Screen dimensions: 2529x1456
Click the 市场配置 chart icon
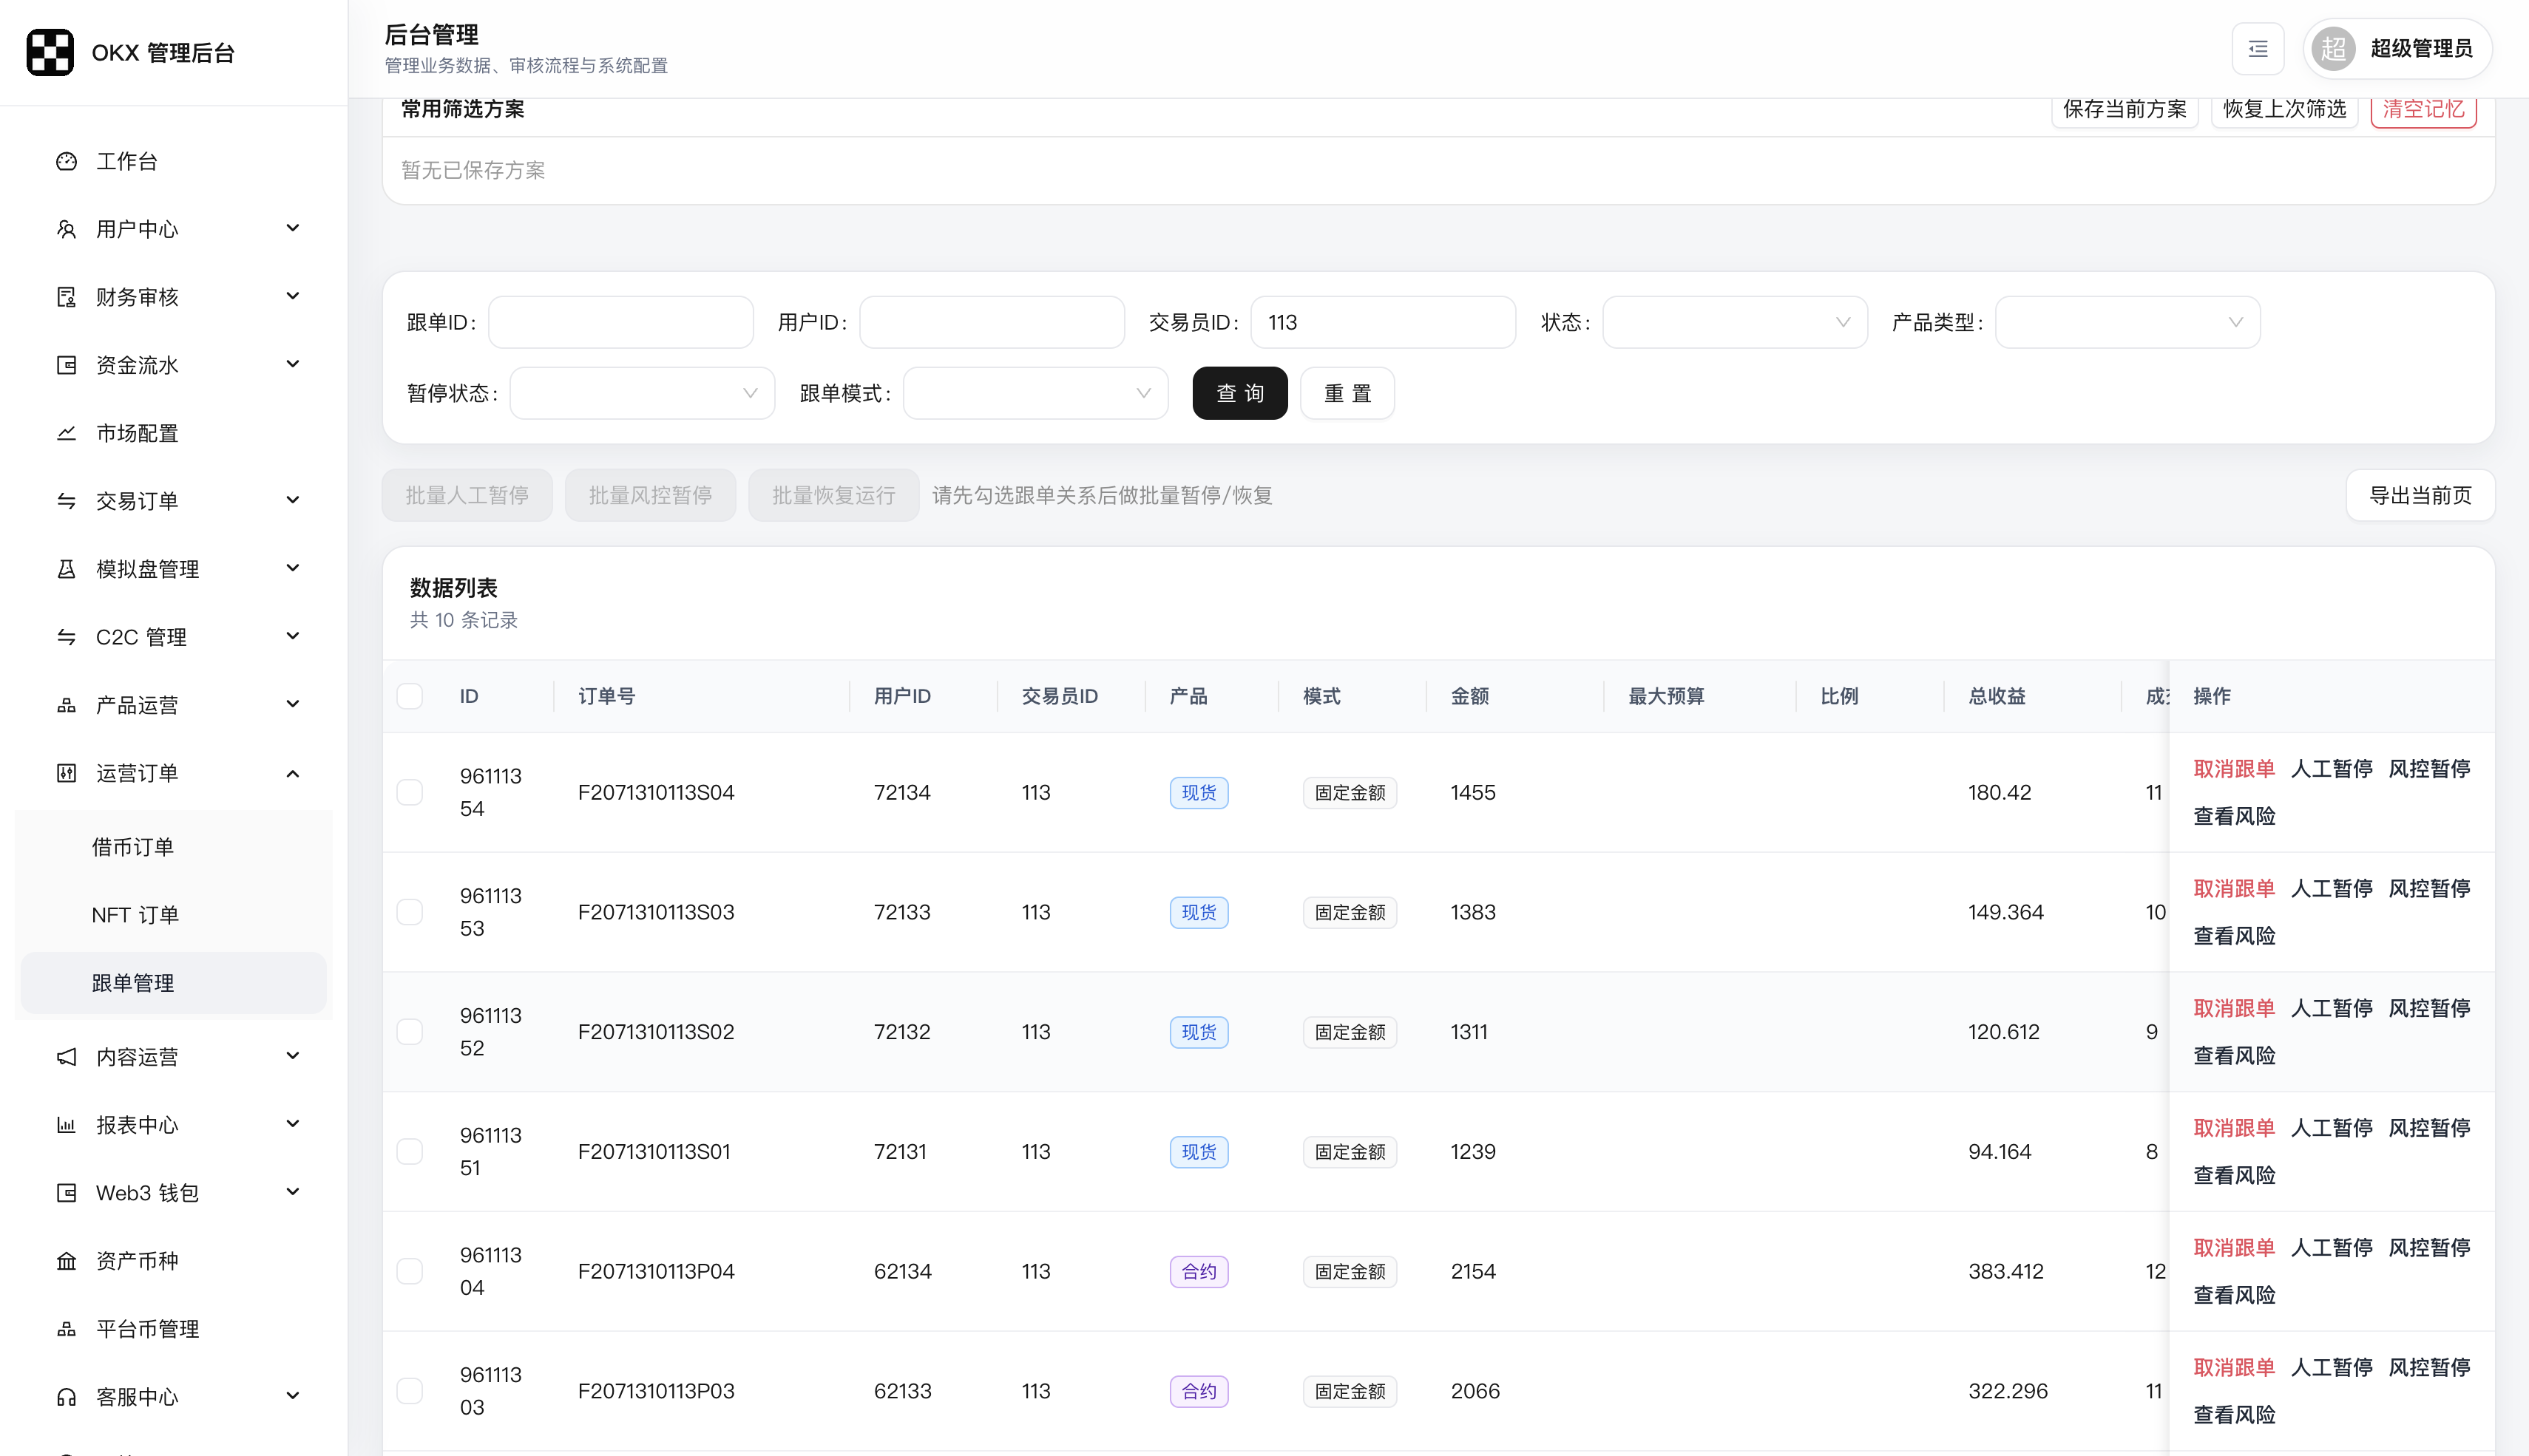point(66,433)
